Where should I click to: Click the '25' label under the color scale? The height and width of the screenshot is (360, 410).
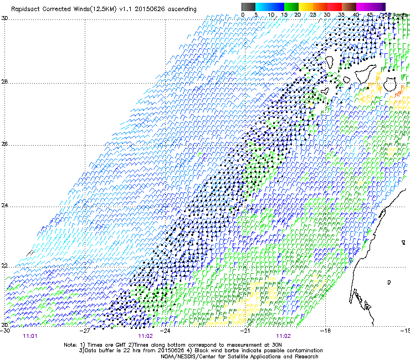(x=313, y=15)
